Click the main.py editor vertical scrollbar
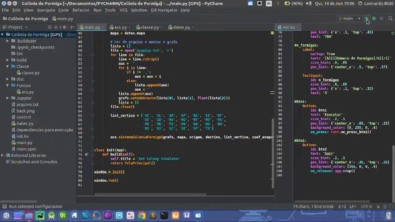 [273, 153]
